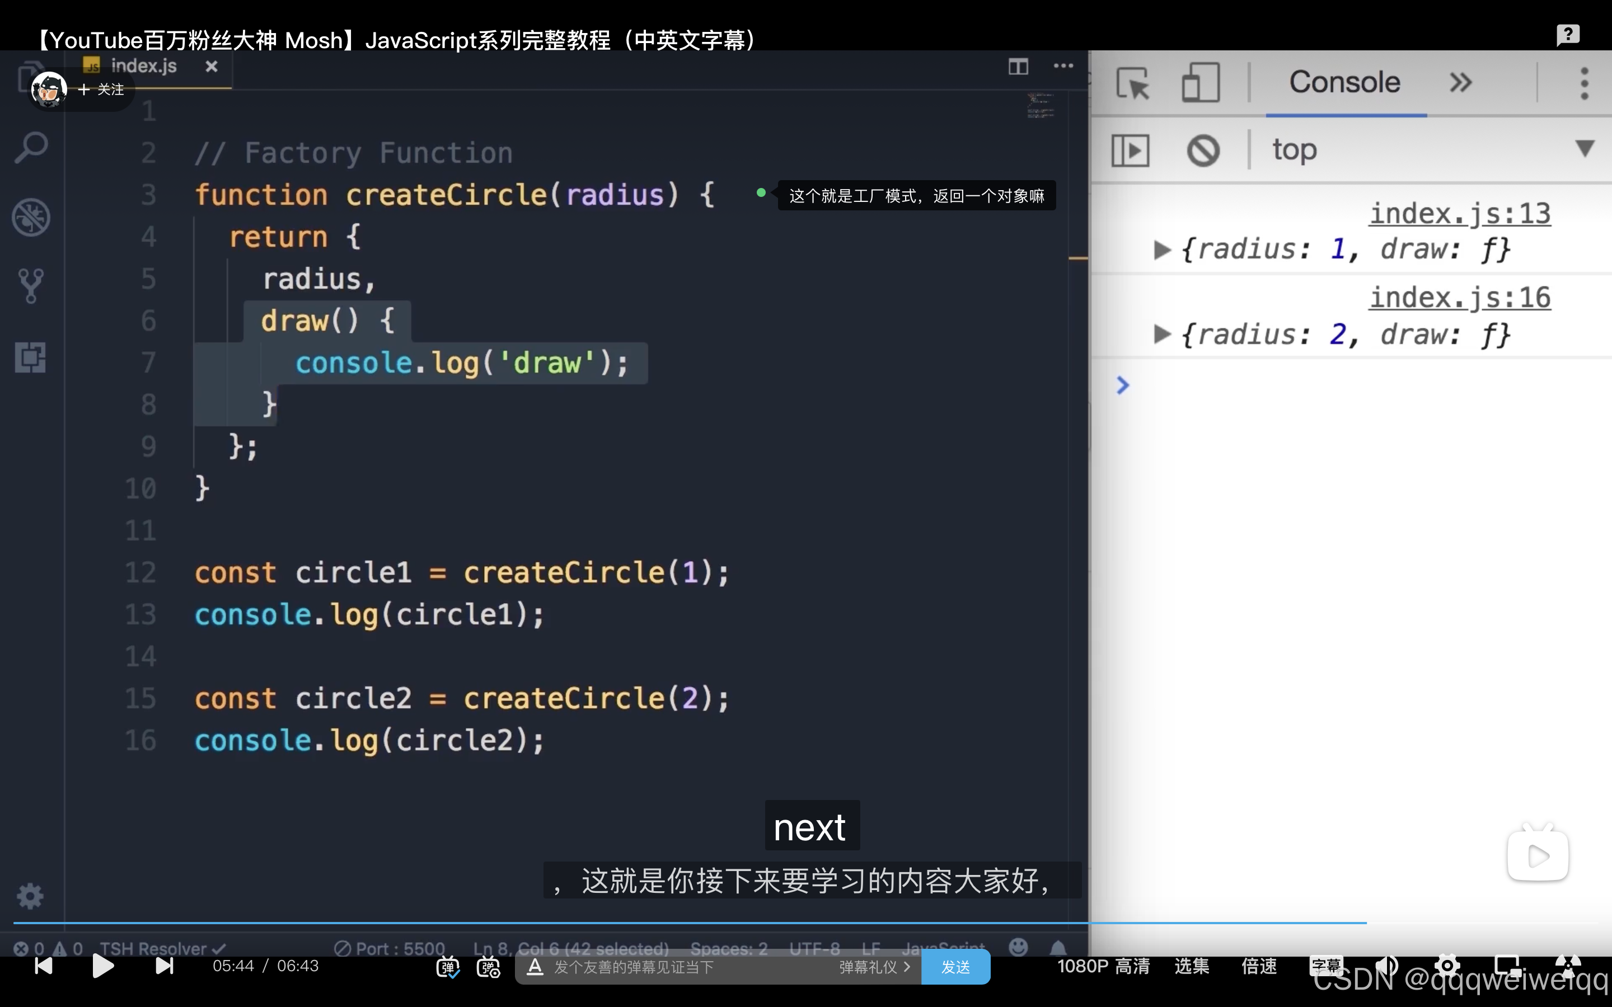This screenshot has width=1612, height=1007.
Task: Open Source Control view in activity bar
Action: pyautogui.click(x=31, y=286)
